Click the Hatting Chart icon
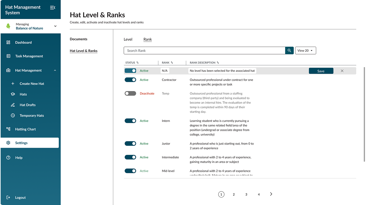366x205 pixels. [8, 129]
